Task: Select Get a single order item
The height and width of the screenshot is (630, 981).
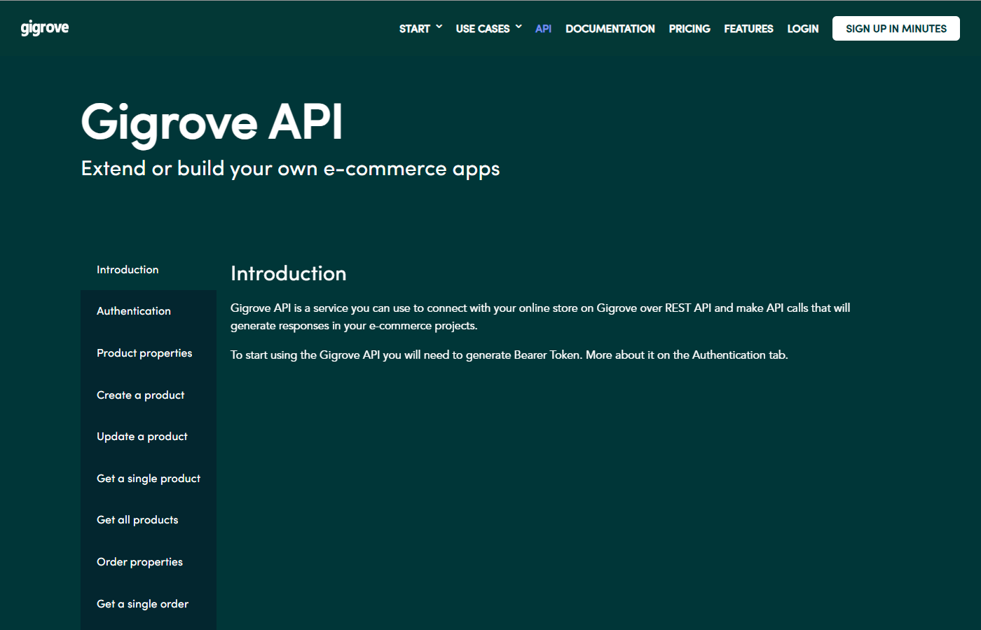Action: (149, 604)
